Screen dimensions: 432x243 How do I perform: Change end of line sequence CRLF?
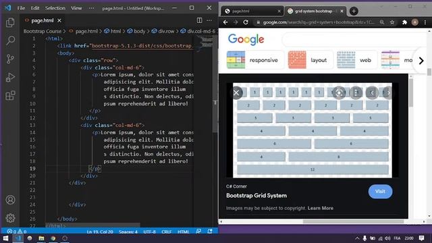pos(167,232)
